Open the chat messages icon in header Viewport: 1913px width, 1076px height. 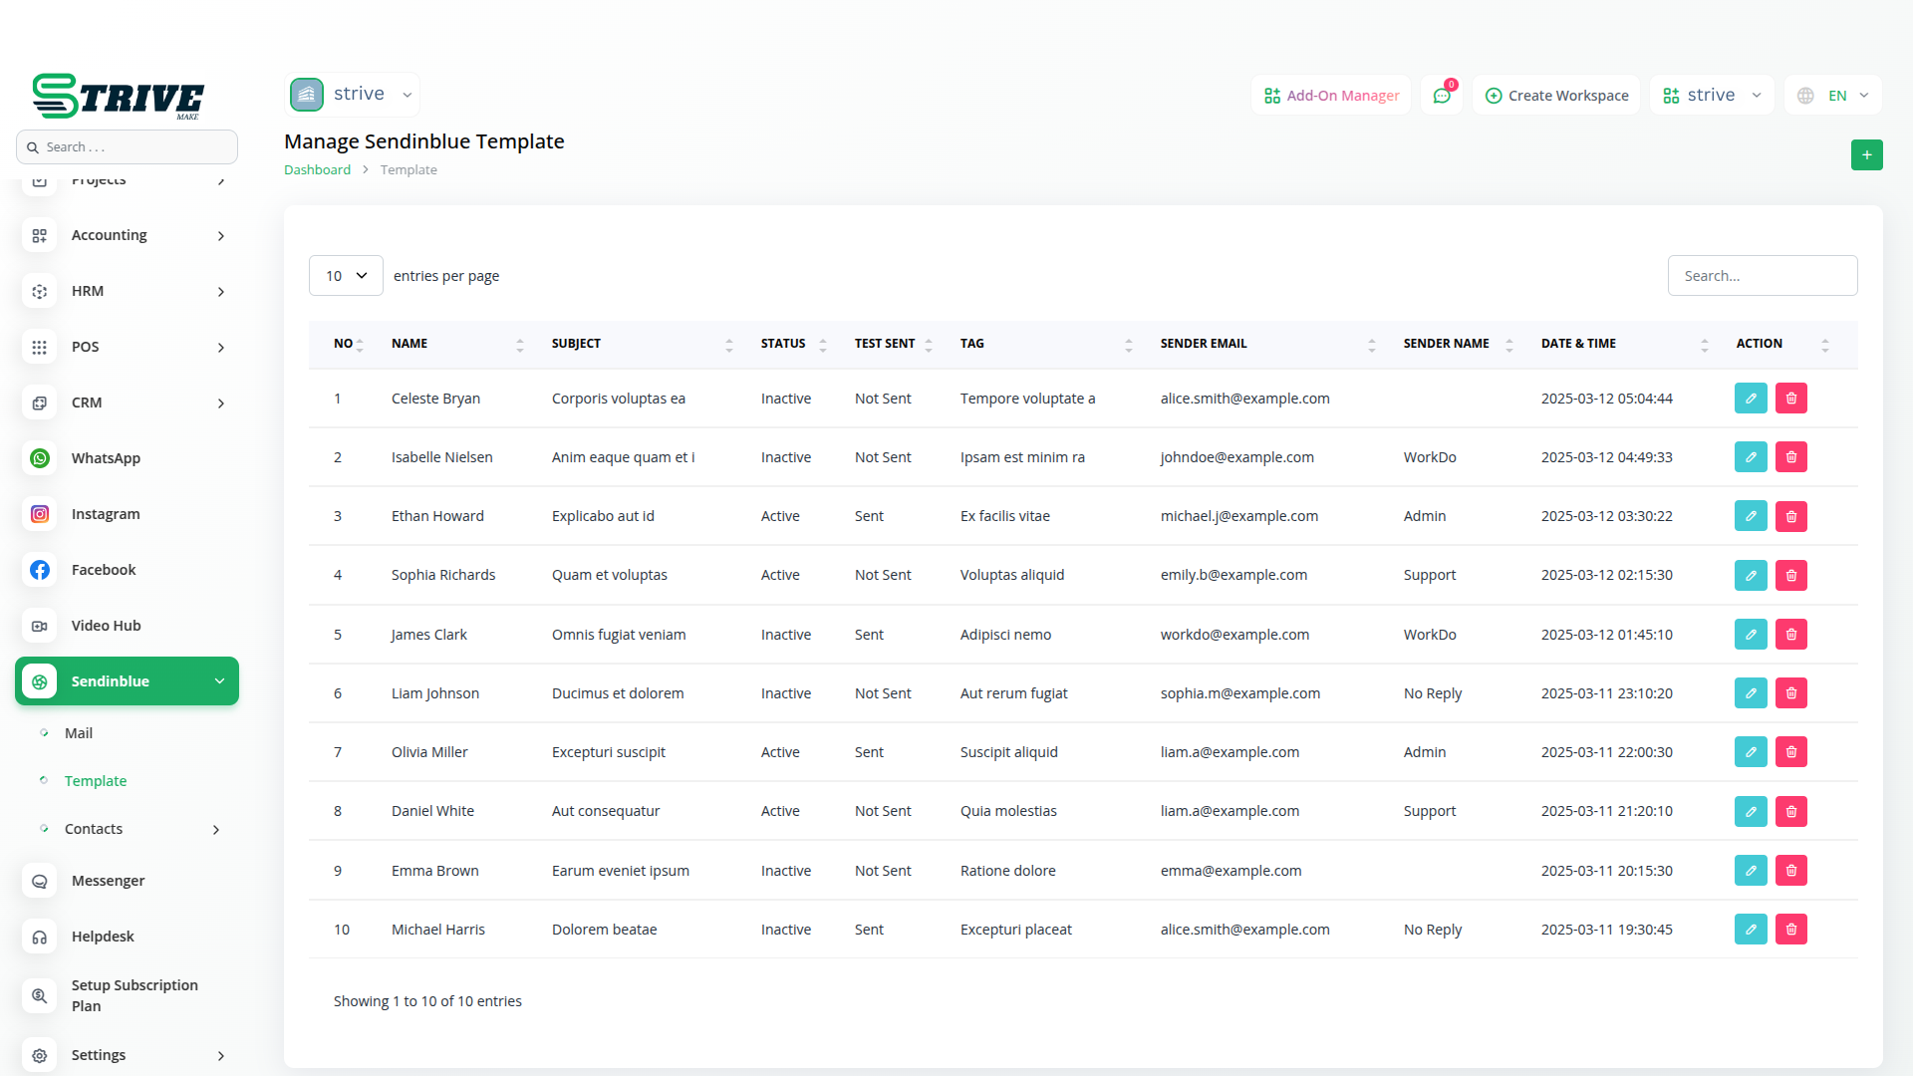click(x=1442, y=96)
